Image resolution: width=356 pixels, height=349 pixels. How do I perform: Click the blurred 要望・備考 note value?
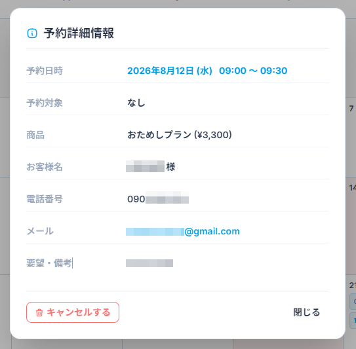(149, 263)
